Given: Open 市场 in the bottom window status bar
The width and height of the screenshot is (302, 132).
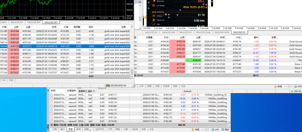Looking at the screenshot, I should [195, 129].
